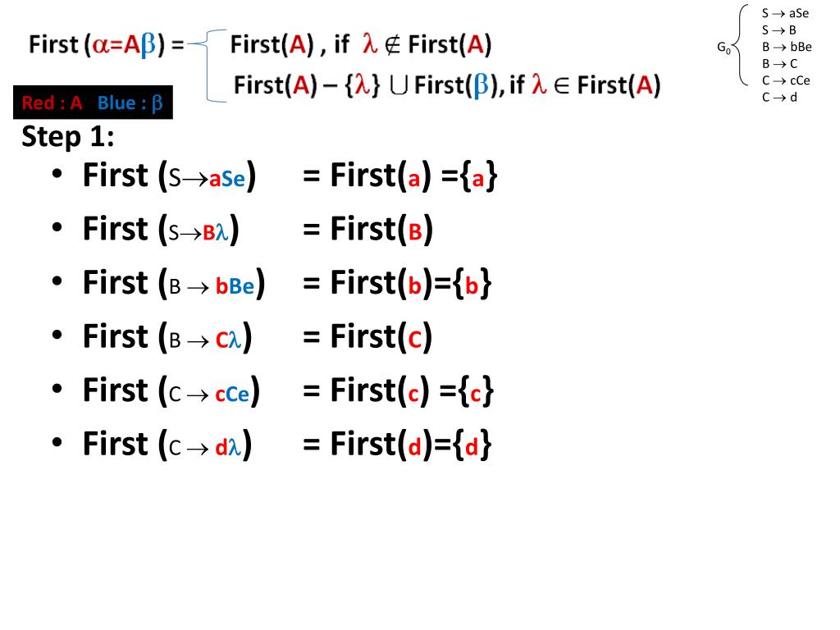Click the 'First(α=Aβ) =' definition
This screenshot has height=630, width=840.
106,44
